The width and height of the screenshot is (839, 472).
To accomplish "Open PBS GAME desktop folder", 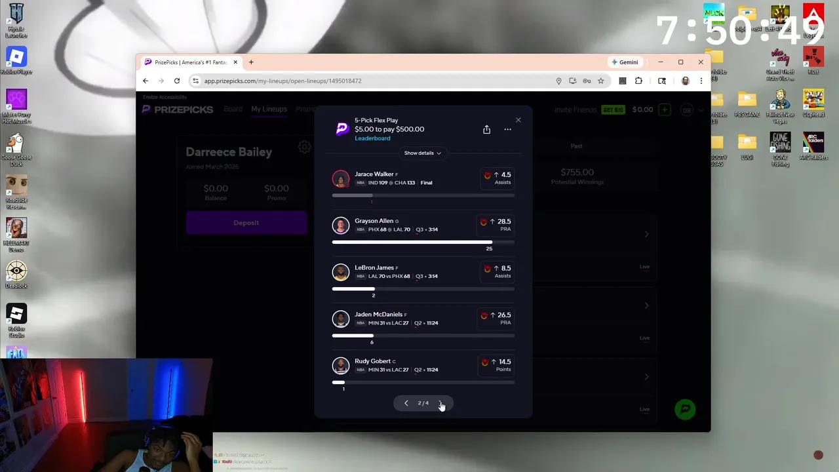I will [747, 104].
